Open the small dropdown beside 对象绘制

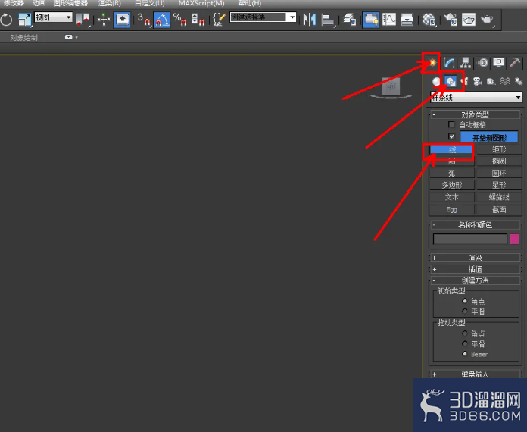point(71,37)
